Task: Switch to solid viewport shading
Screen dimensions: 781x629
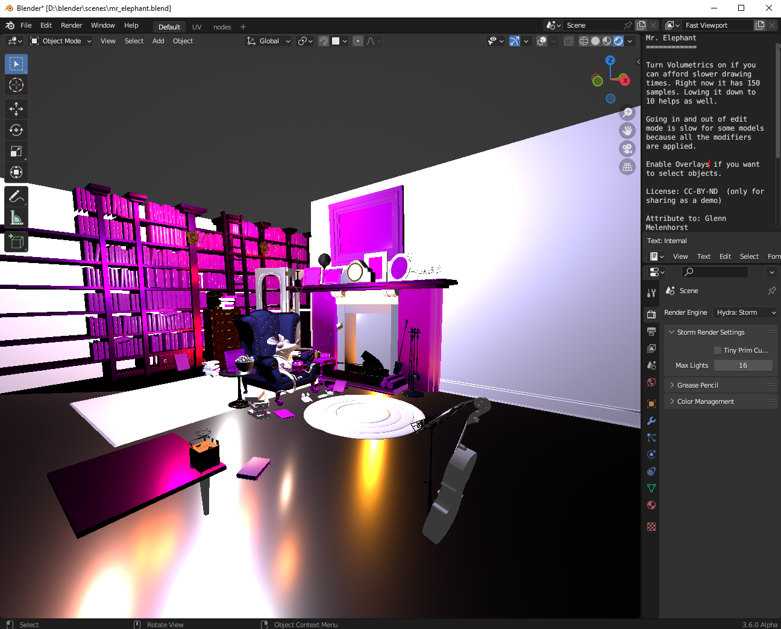Action: coord(595,41)
